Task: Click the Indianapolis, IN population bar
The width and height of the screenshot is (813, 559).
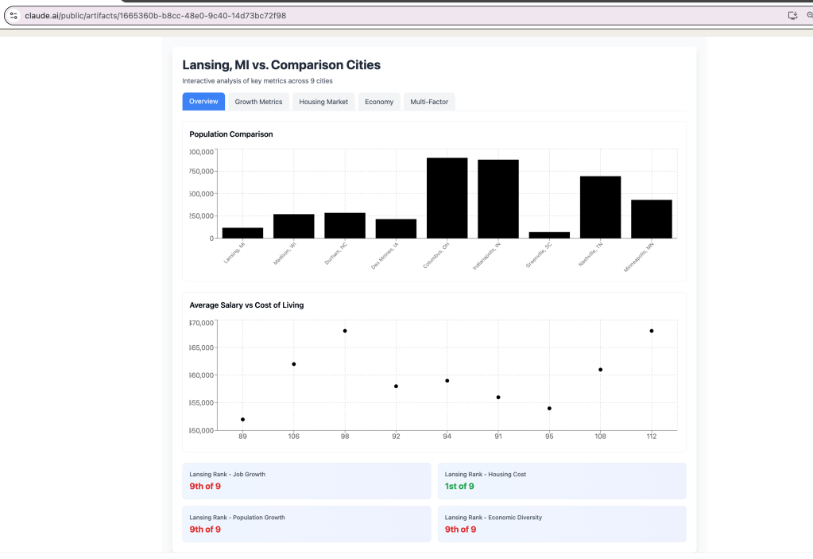Action: tap(498, 199)
